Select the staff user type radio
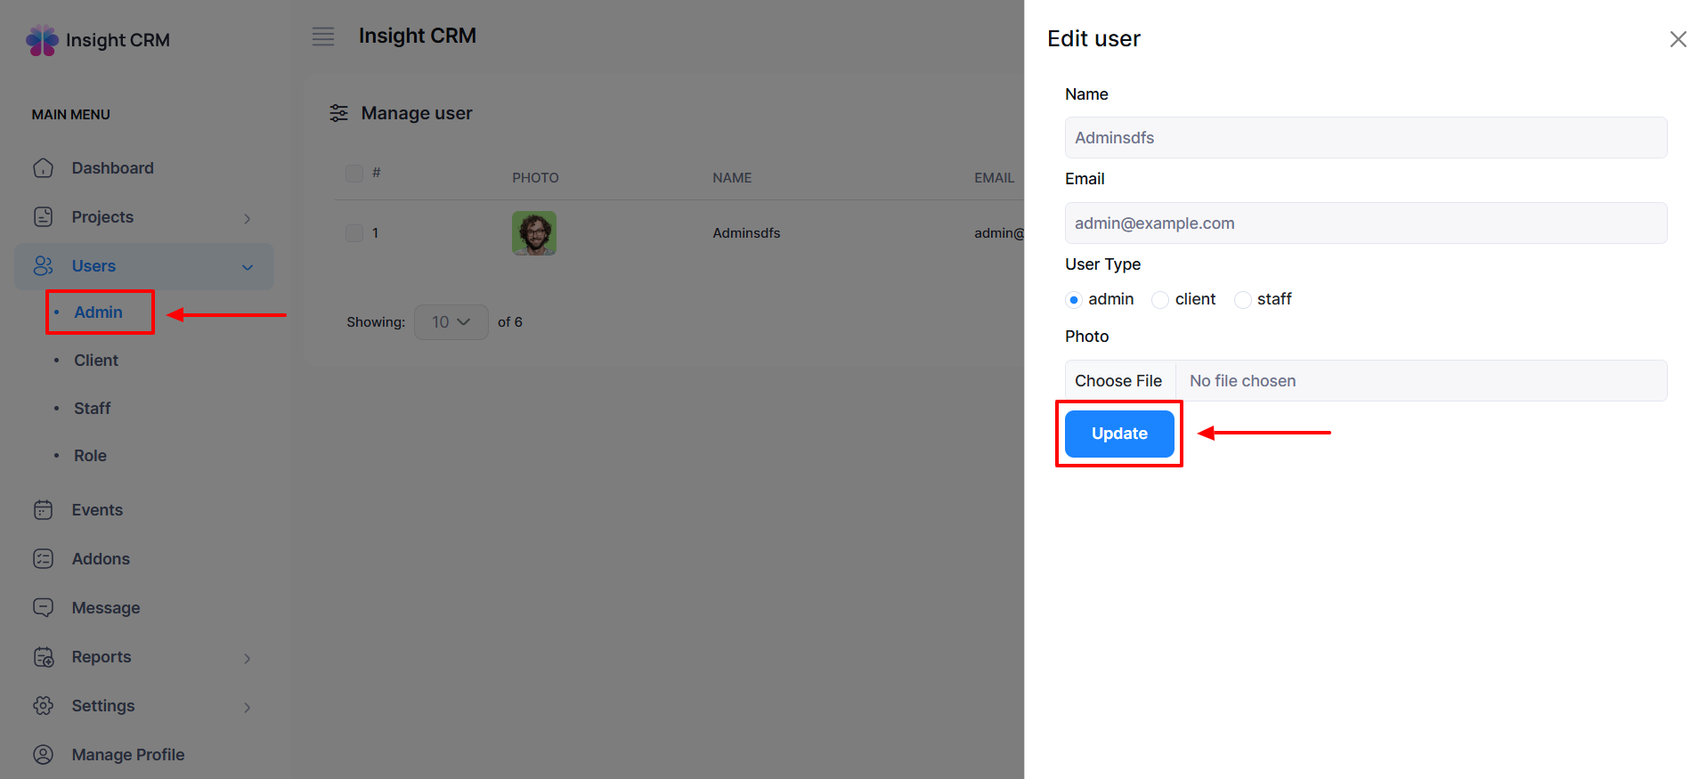Viewport: 1707px width, 779px height. (x=1242, y=300)
